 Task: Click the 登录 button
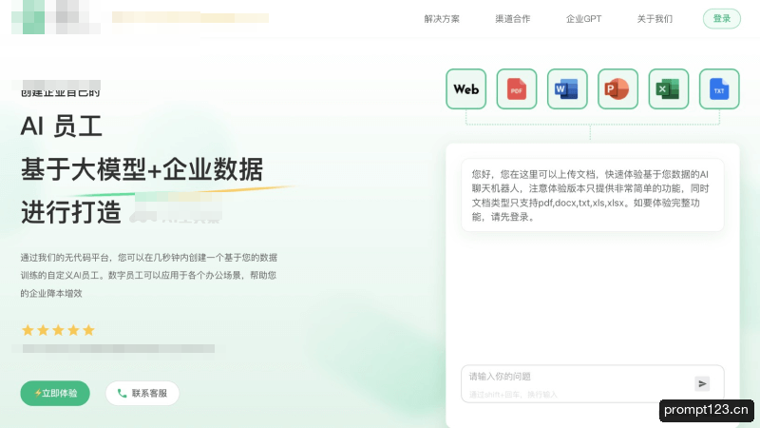click(722, 18)
